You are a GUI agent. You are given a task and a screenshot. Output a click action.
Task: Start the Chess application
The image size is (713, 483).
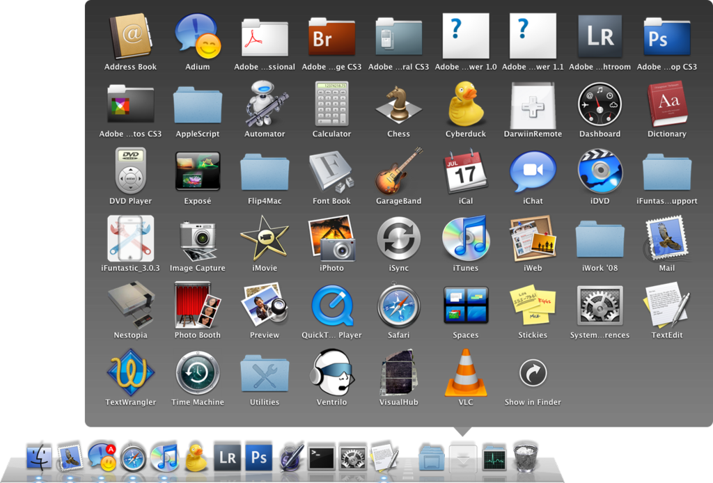(399, 104)
